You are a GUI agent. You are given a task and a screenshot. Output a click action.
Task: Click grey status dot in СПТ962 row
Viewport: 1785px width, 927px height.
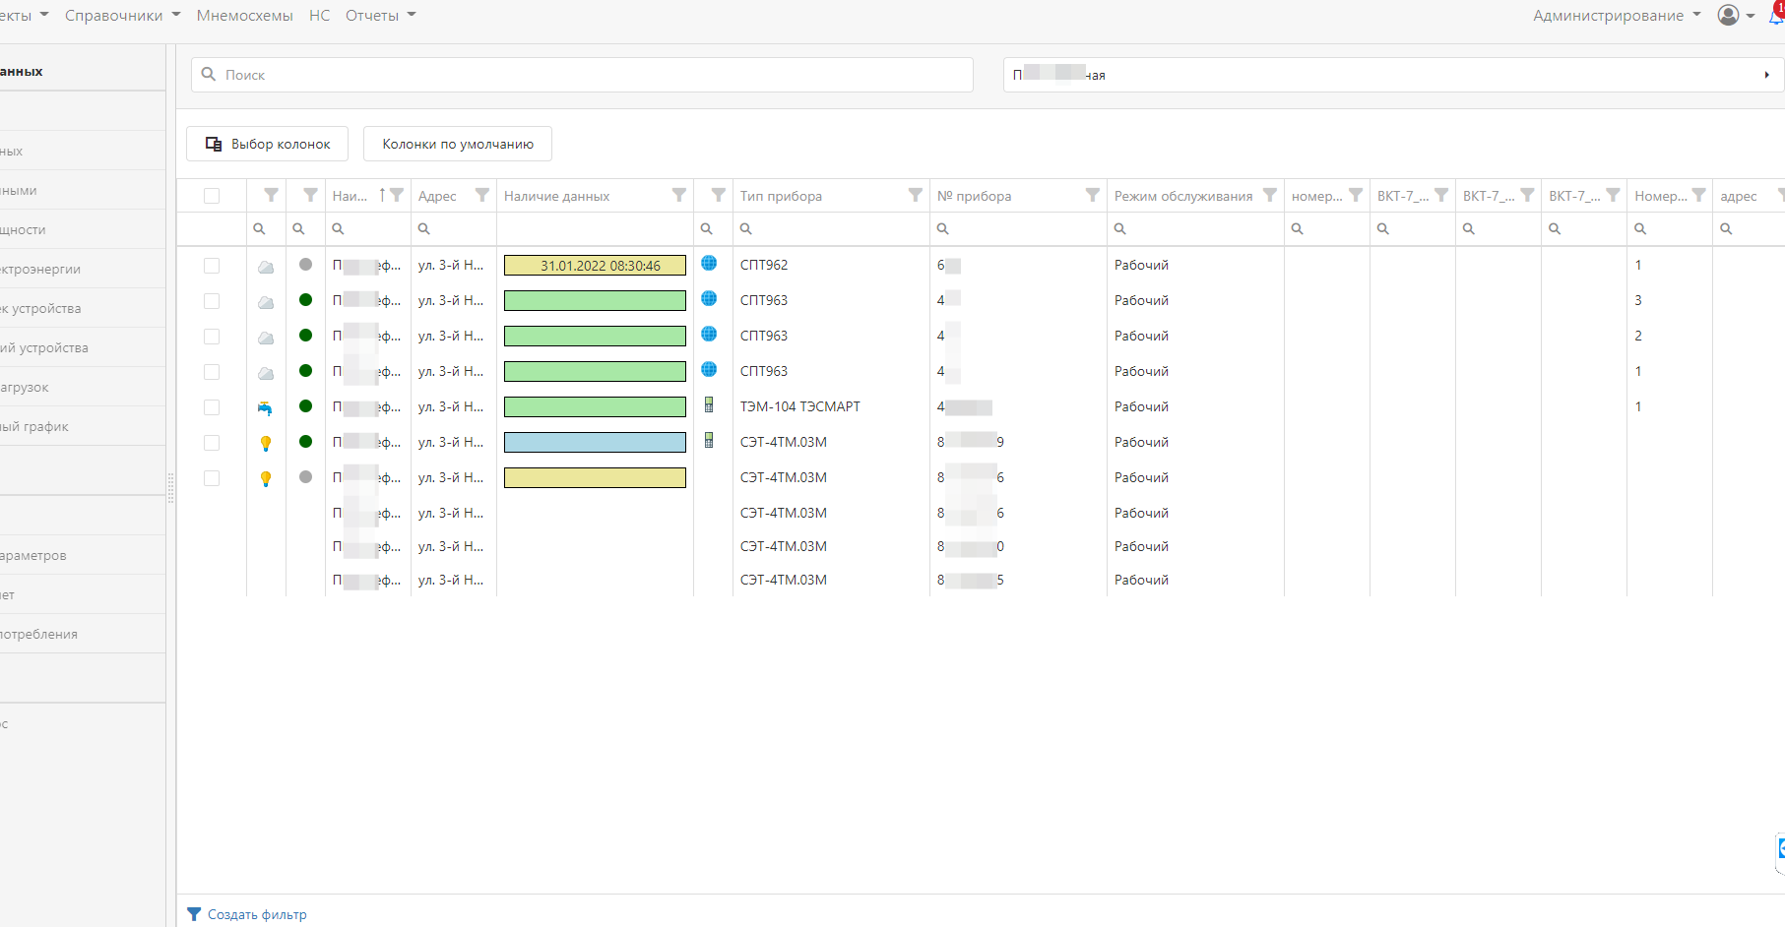click(305, 264)
